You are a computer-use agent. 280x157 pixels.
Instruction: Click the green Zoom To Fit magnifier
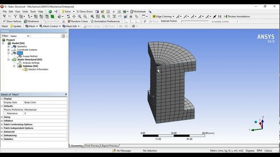(x=103, y=17)
